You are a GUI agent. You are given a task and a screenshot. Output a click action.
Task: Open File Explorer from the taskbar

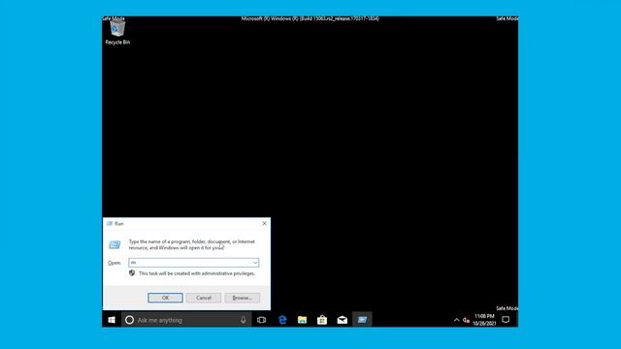click(302, 320)
